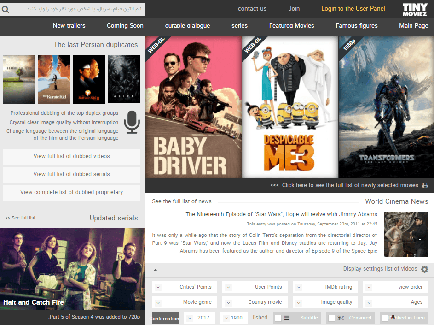Open Famous figures menu
This screenshot has height=325, width=434.
[357, 26]
